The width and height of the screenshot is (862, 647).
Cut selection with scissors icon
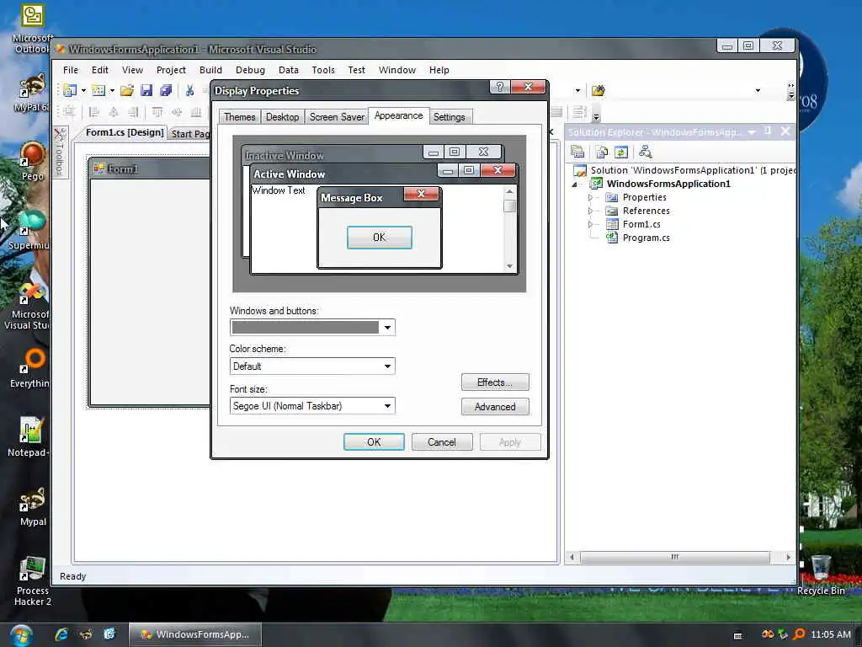(189, 90)
